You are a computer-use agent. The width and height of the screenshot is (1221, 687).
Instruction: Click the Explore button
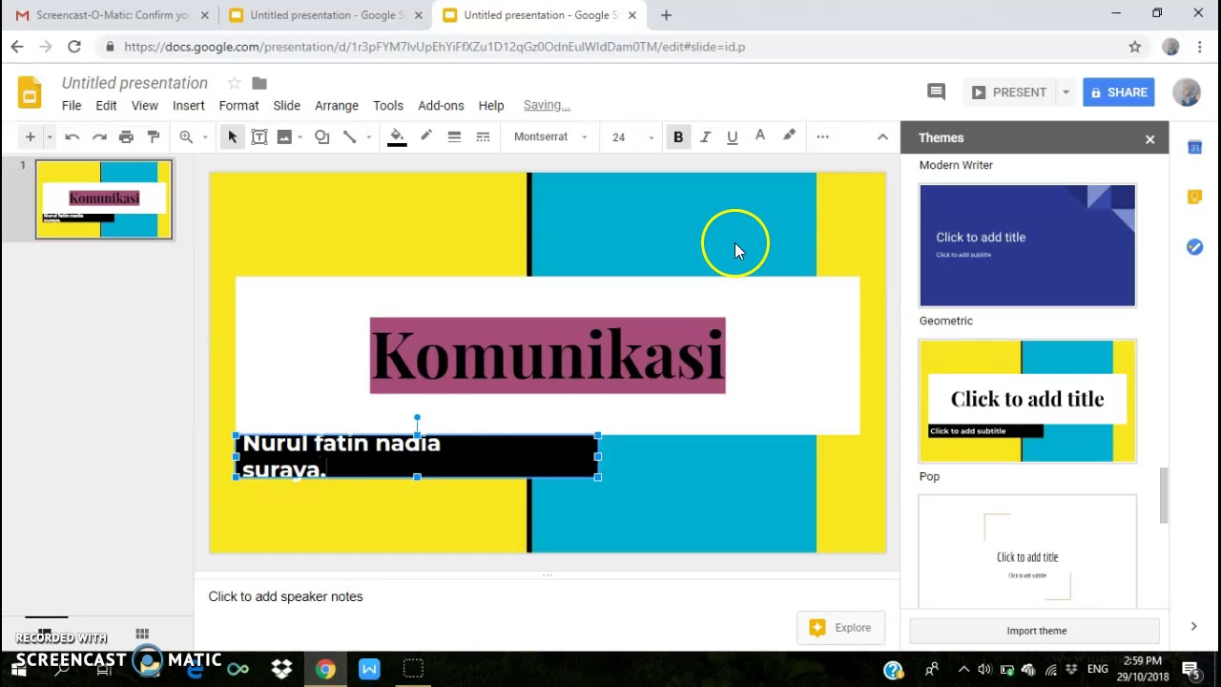[840, 628]
